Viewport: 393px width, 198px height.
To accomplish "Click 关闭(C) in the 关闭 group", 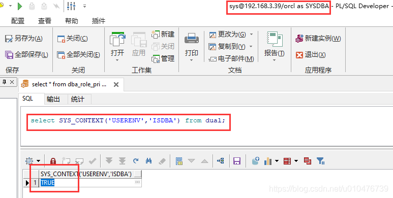I will tap(72, 39).
